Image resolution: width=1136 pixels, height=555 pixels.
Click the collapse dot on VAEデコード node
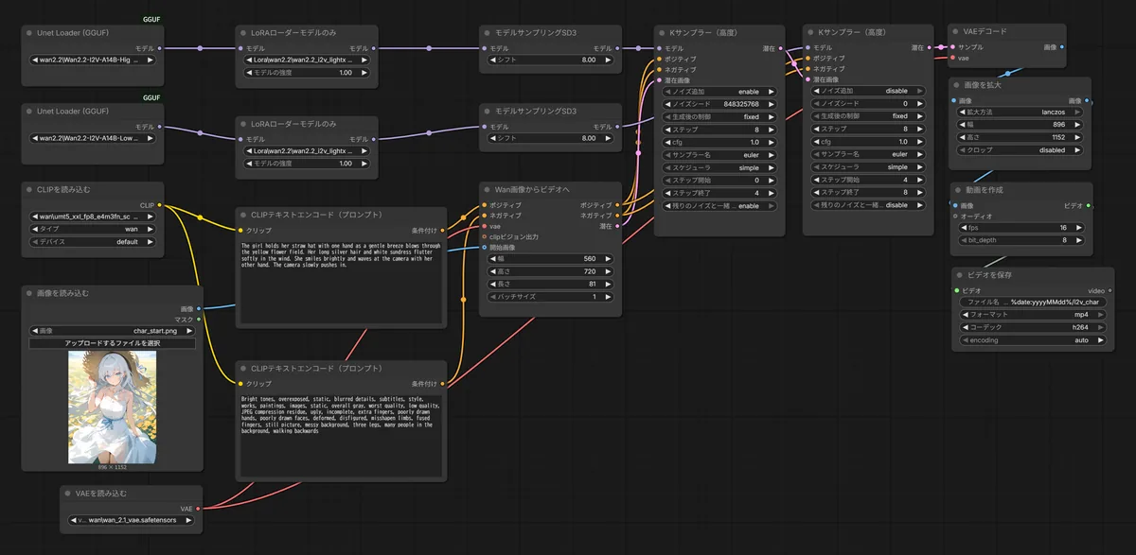954,31
